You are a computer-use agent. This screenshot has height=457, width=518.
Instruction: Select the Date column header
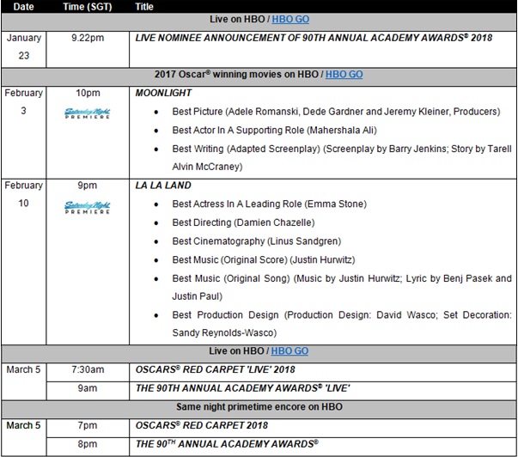click(x=24, y=7)
